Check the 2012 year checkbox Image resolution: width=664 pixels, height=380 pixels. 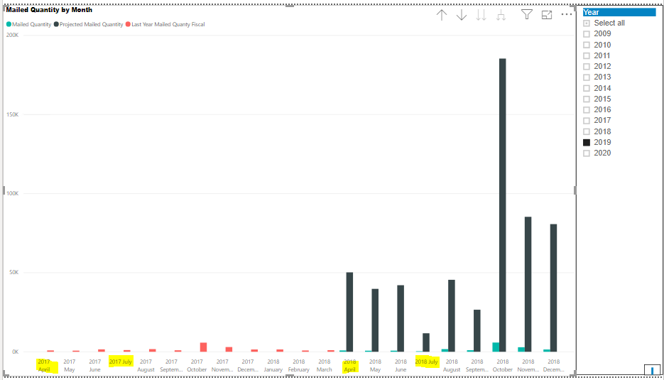pyautogui.click(x=587, y=67)
